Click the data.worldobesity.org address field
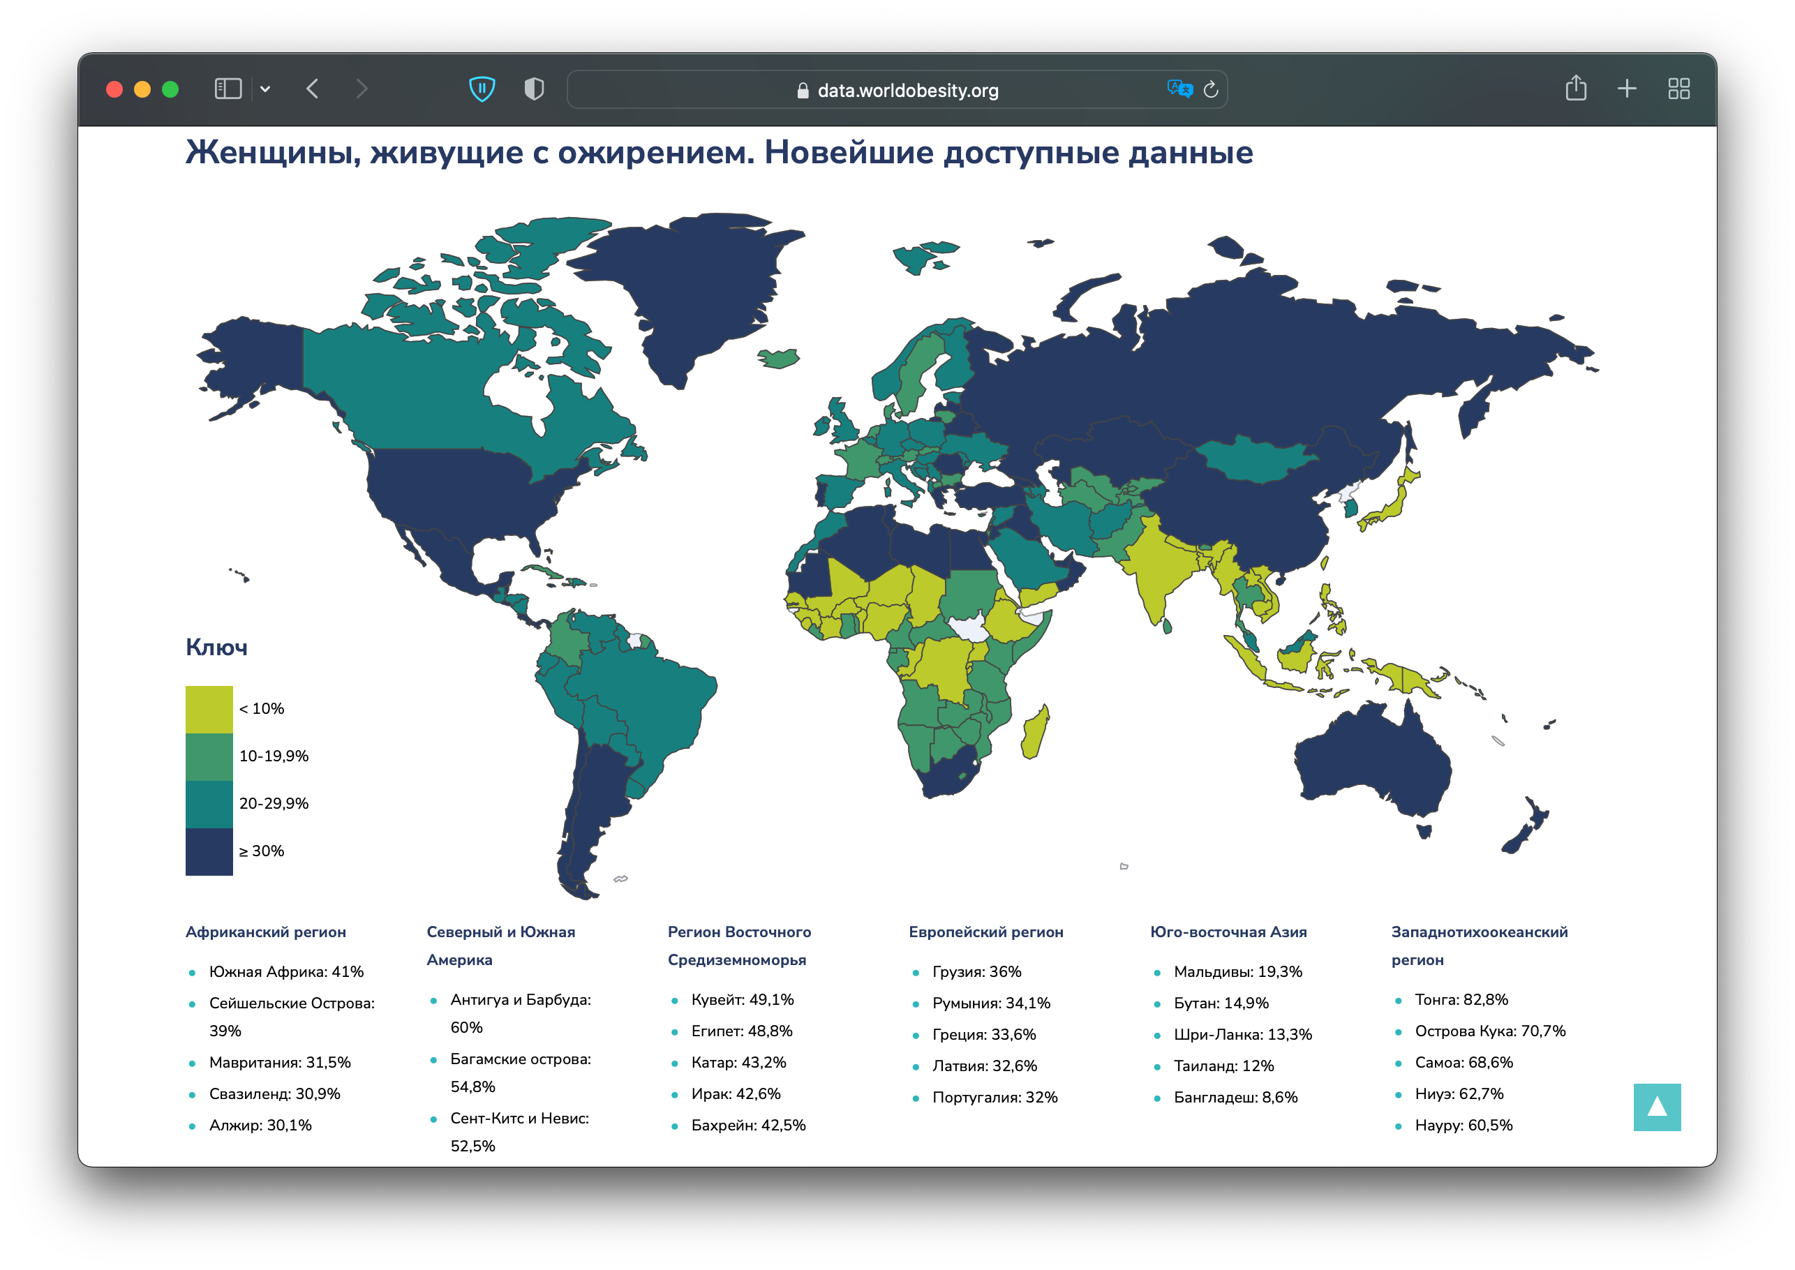Viewport: 1795px width, 1270px height. [x=907, y=91]
